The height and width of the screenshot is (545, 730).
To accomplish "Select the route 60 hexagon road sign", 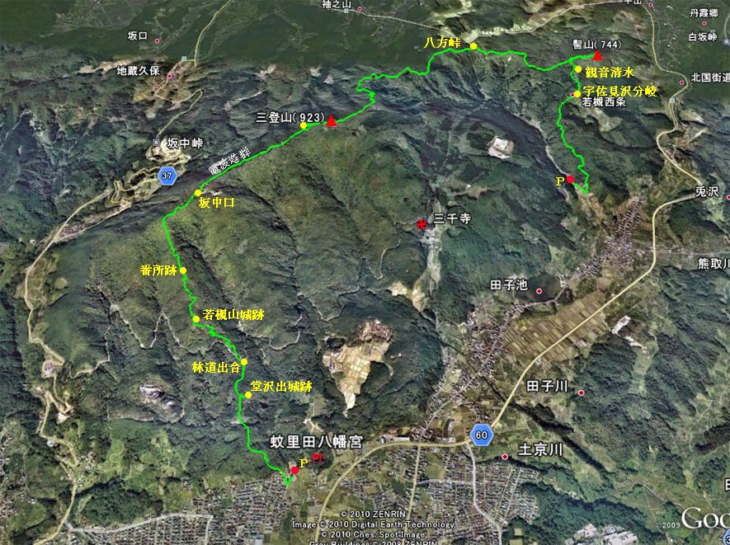I will point(481,435).
